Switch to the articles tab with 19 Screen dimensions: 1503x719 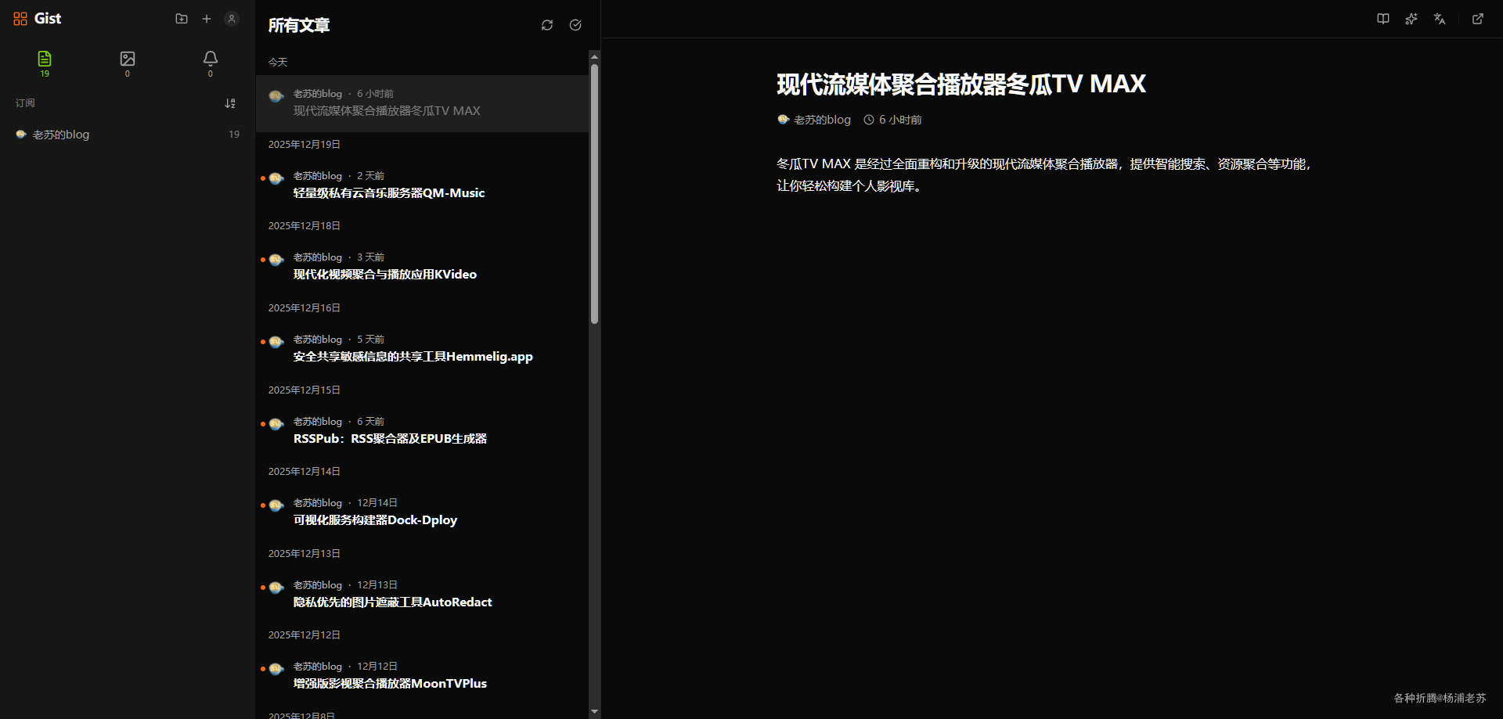(x=45, y=63)
